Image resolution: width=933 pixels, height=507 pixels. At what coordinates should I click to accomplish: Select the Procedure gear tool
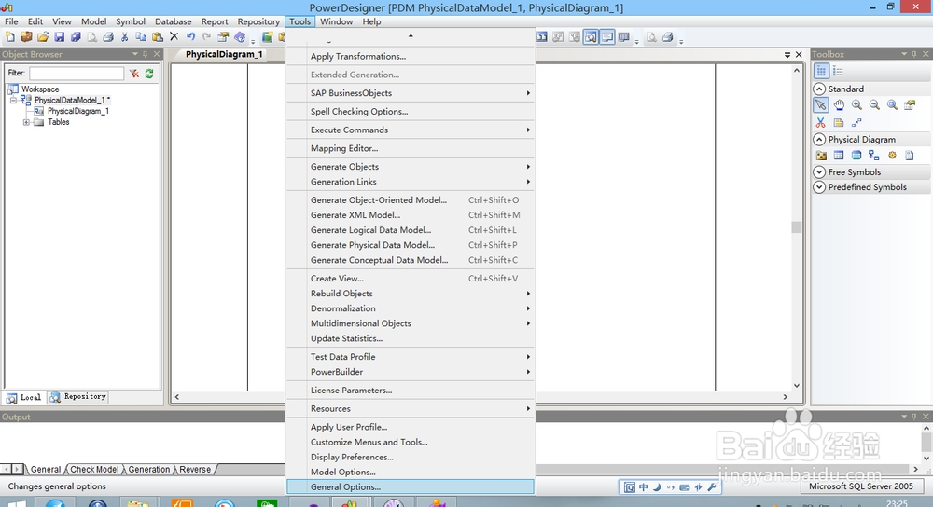pyautogui.click(x=892, y=156)
